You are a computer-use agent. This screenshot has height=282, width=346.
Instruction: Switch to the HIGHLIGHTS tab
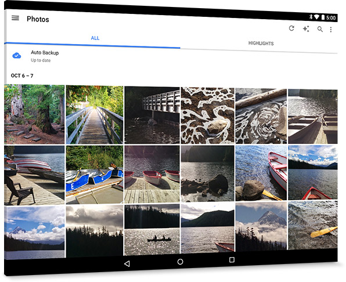click(x=261, y=43)
